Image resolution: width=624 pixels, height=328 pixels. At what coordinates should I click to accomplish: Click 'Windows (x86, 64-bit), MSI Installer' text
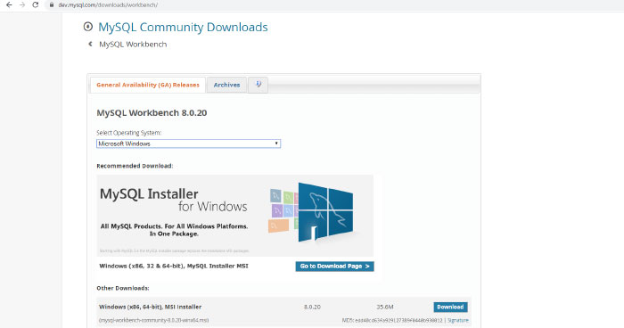(150, 307)
